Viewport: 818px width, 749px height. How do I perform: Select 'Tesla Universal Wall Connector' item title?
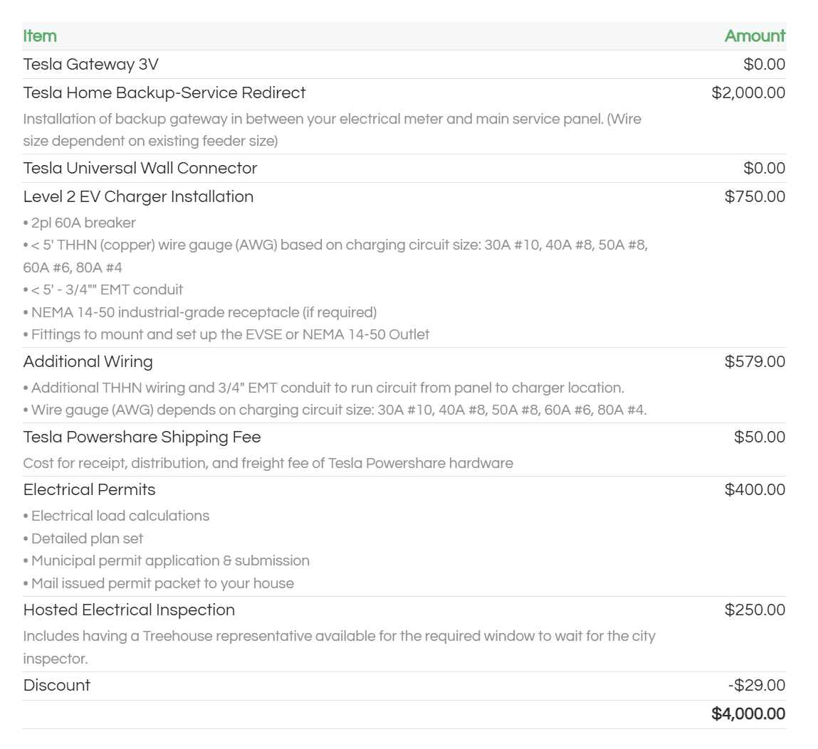tap(140, 169)
